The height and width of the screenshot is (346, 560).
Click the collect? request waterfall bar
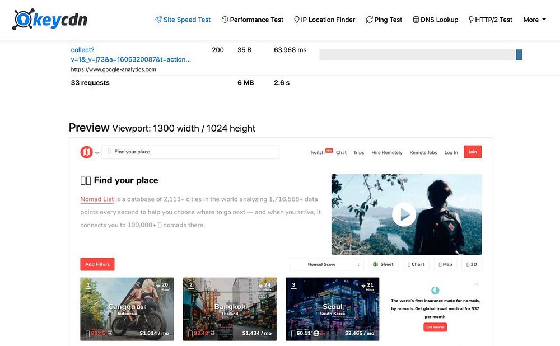519,55
